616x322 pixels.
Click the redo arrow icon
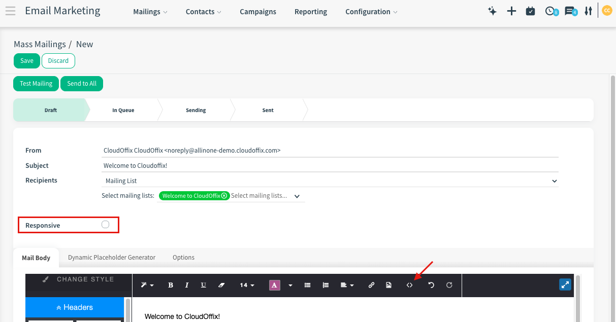tap(449, 285)
